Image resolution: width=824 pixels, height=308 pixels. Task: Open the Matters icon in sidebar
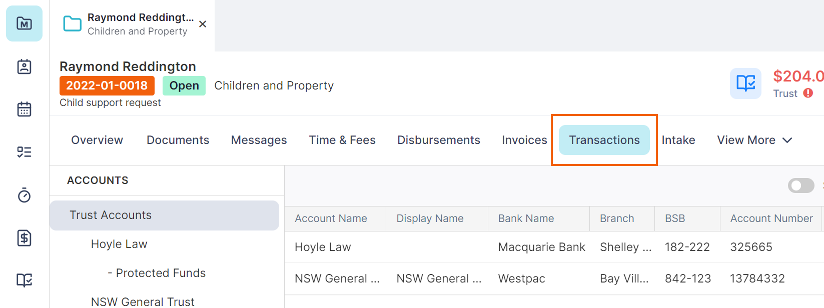point(24,23)
